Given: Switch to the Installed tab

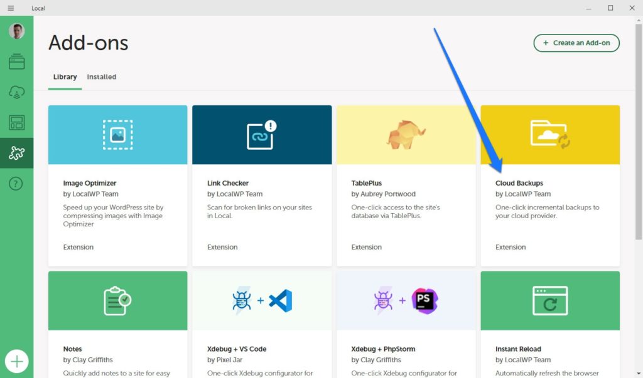Looking at the screenshot, I should (102, 77).
